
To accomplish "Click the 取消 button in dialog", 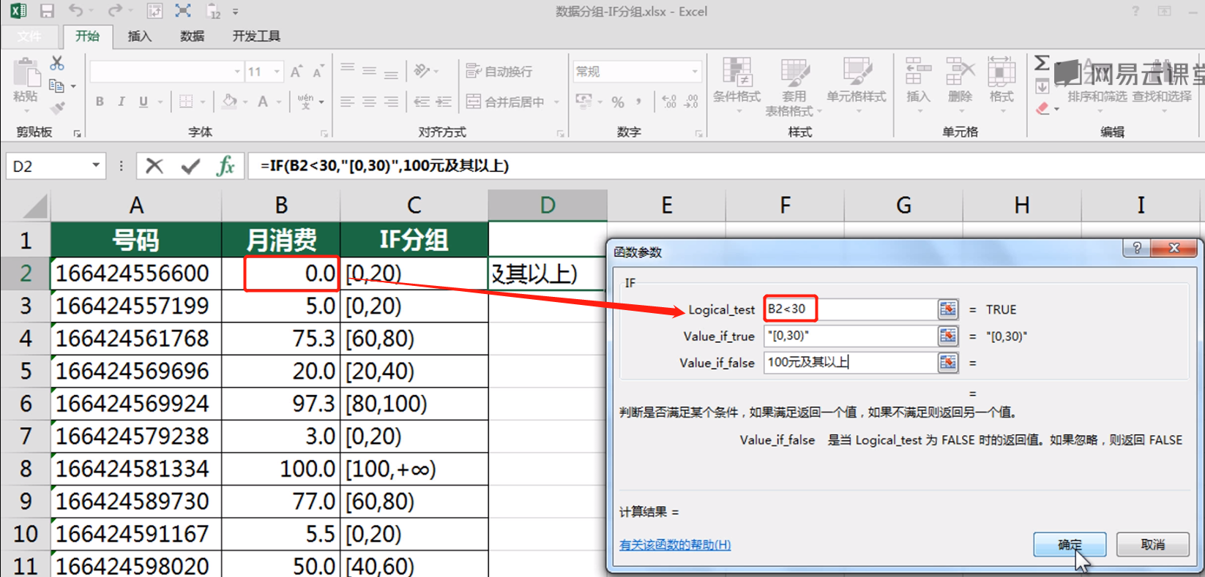I will [x=1152, y=544].
